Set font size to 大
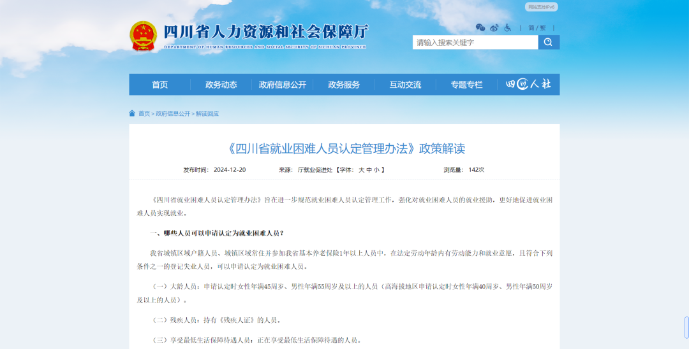689x349 pixels. click(362, 169)
